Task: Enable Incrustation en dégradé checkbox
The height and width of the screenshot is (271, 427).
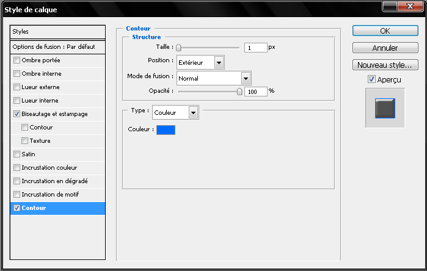Action: point(16,181)
